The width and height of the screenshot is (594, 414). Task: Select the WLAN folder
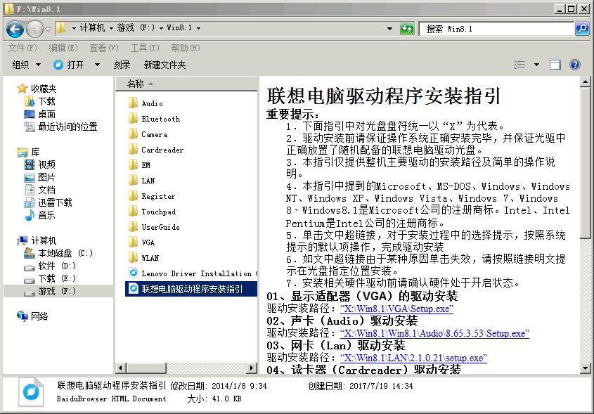point(144,258)
